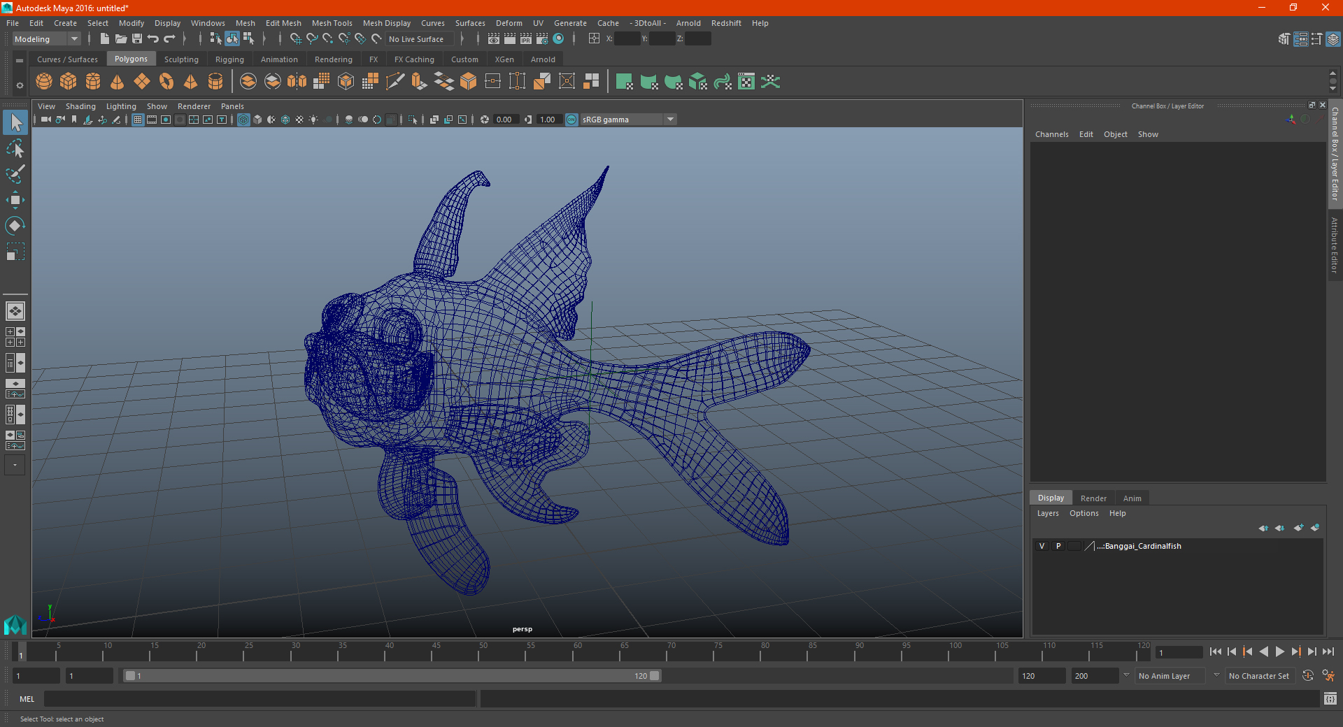This screenshot has width=1343, height=727.
Task: Activate the Move tool in the toolbox
Action: pos(15,200)
